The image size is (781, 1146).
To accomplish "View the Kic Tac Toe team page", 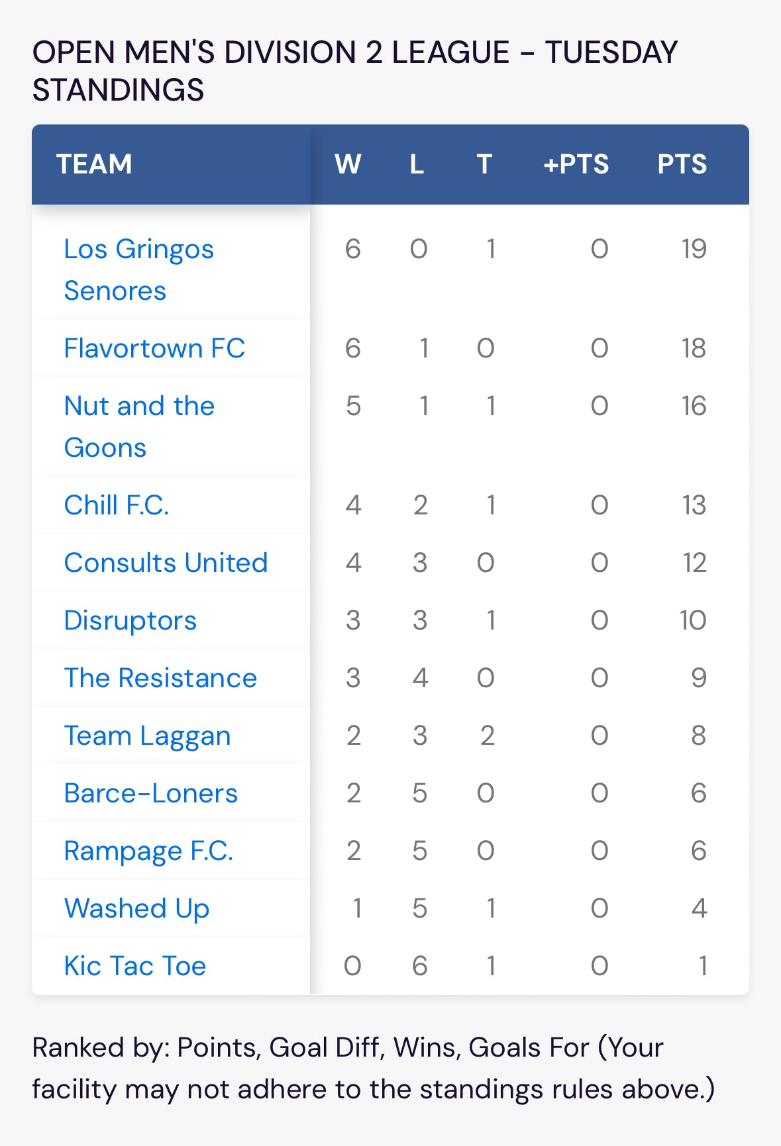I will (135, 966).
